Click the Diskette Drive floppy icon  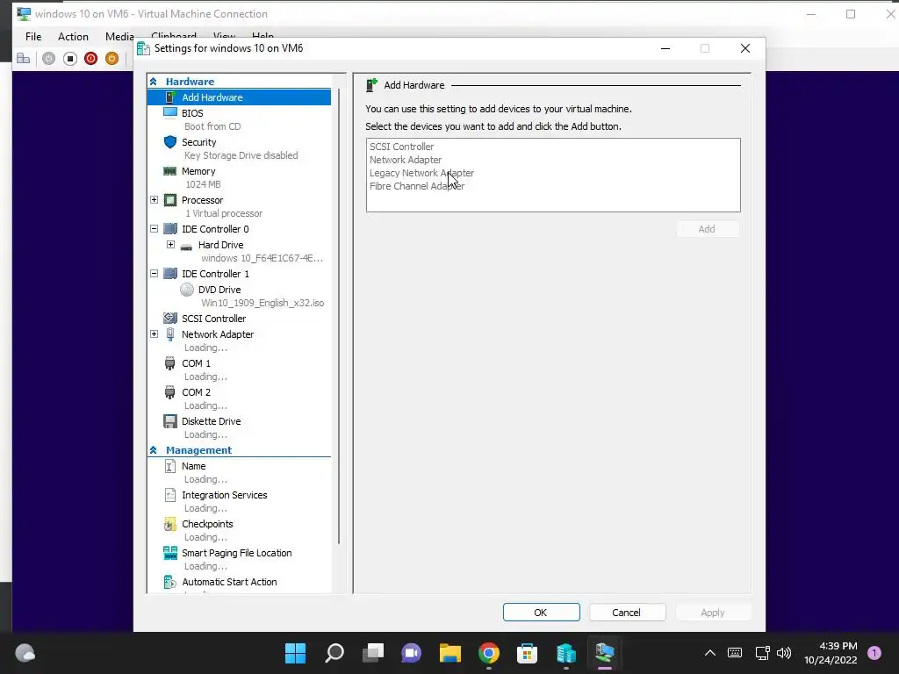[170, 421]
